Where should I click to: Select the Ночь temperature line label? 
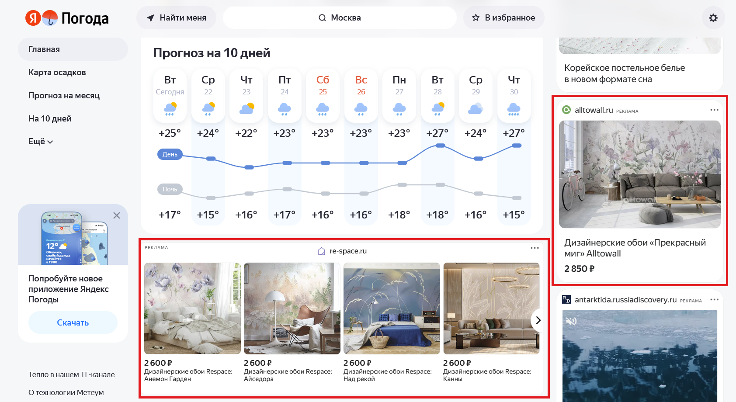(170, 189)
